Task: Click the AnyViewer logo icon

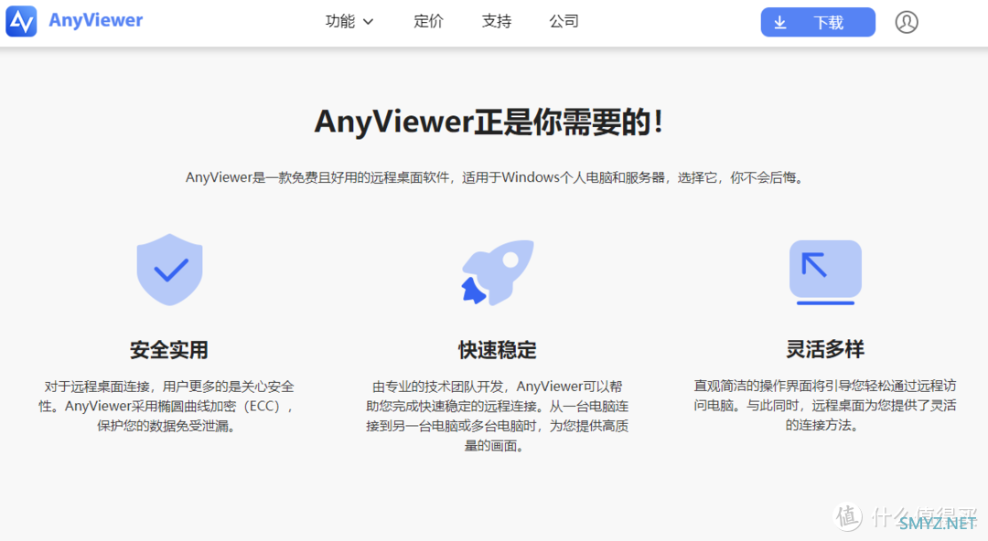Action: [21, 21]
